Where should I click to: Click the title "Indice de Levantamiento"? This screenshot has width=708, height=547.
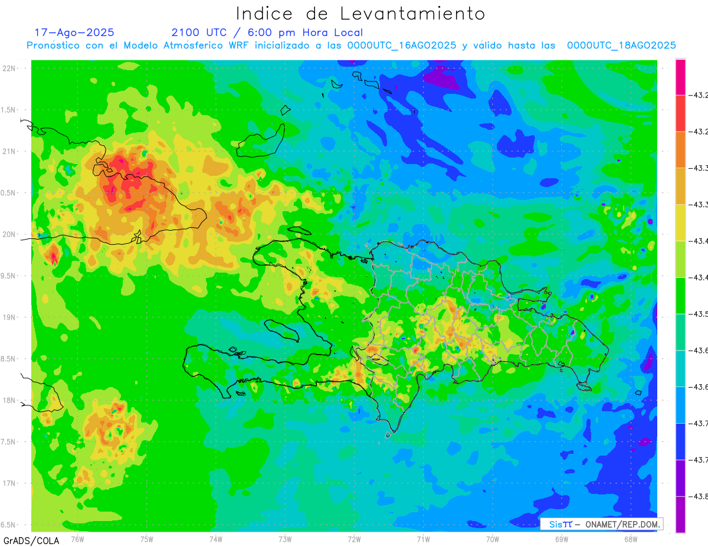(360, 13)
